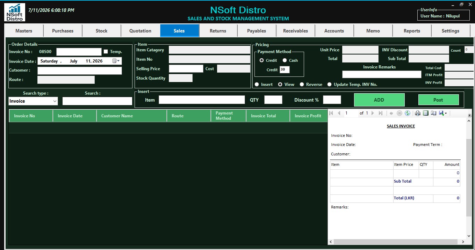Click the report horizontal scrollbar thumb
475x250 pixels.
click(396, 242)
